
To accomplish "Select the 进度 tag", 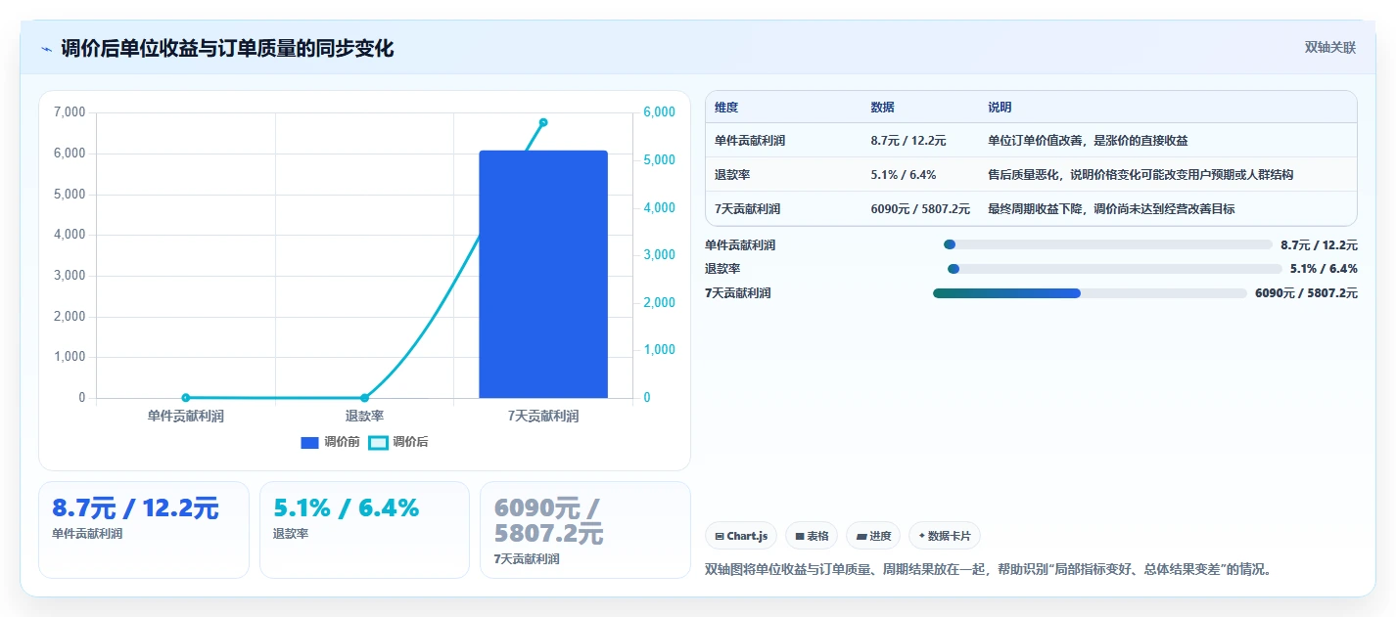I will [x=873, y=536].
